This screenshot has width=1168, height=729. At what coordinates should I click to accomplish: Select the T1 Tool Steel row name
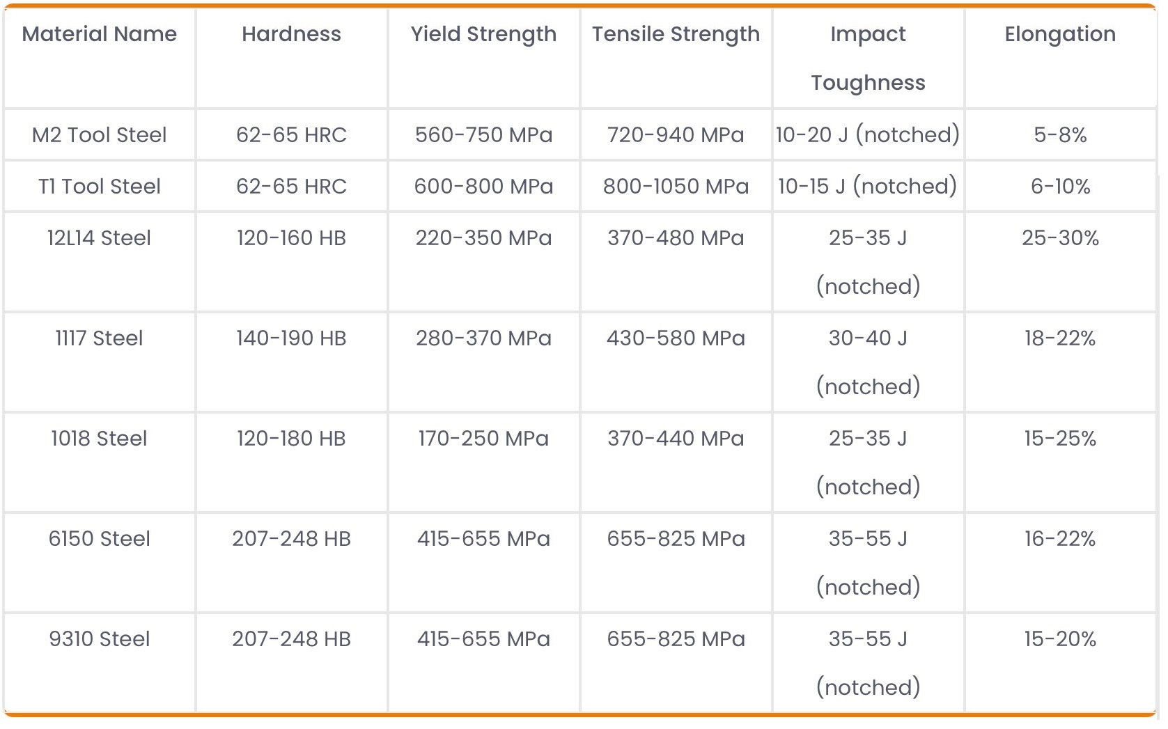click(100, 186)
